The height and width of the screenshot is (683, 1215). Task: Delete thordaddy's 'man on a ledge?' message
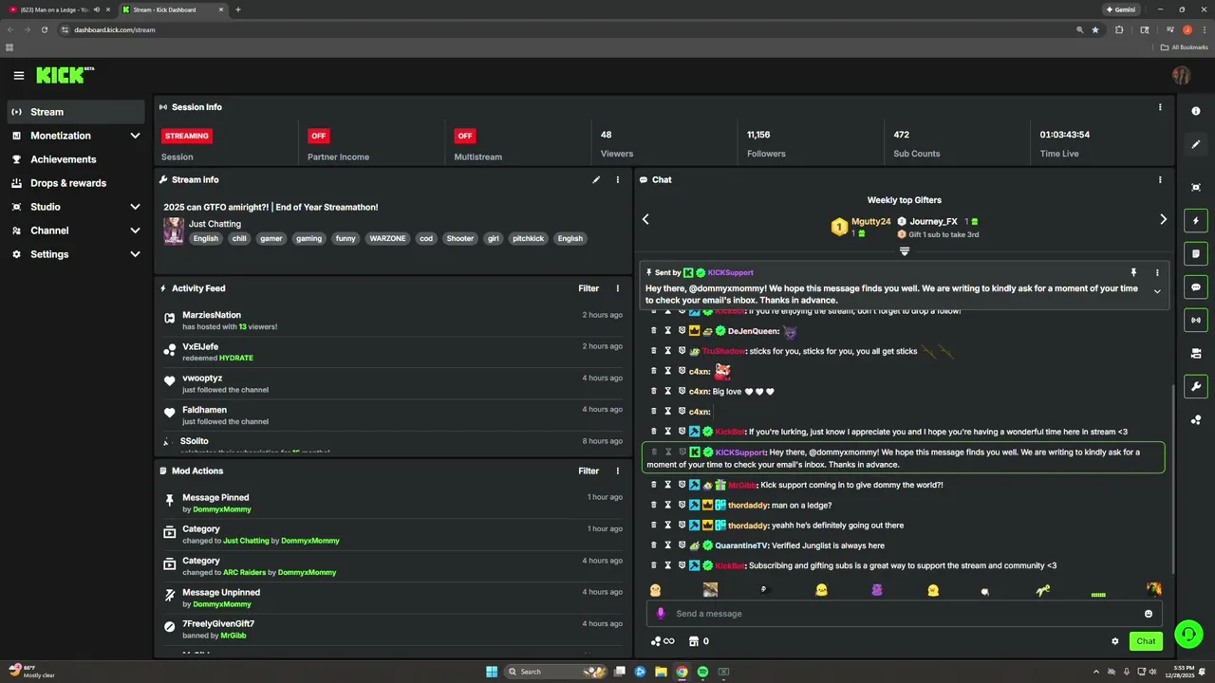point(653,505)
